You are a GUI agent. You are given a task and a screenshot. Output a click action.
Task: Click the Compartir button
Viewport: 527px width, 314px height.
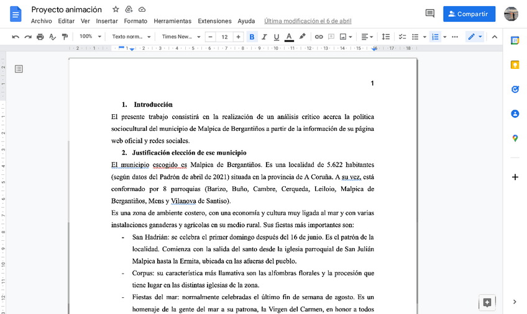469,14
